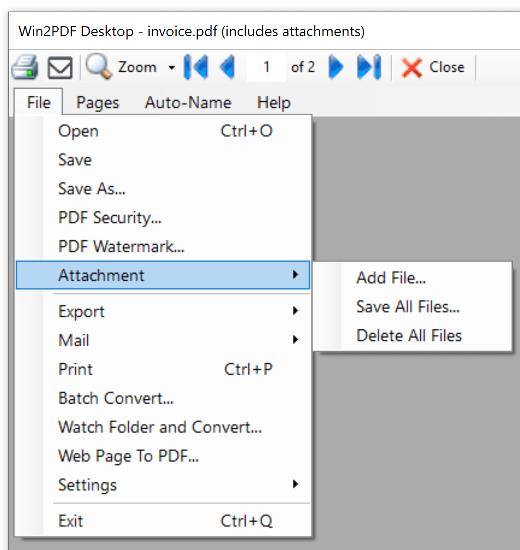The width and height of the screenshot is (520, 550).
Task: Open the Pages menu
Action: click(x=98, y=103)
